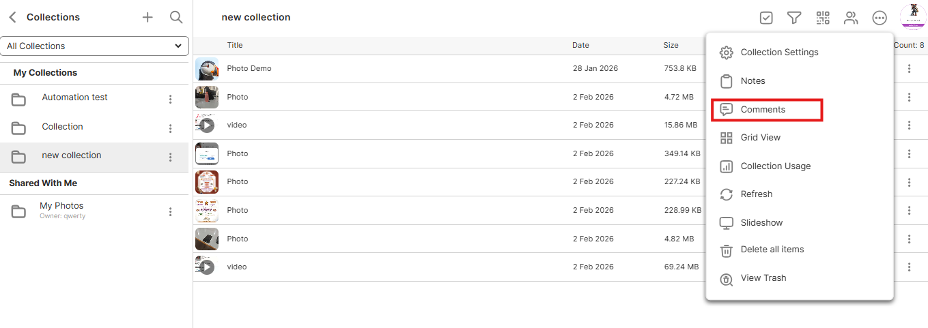
Task: Choose Collection Settings menu entry
Action: 779,53
